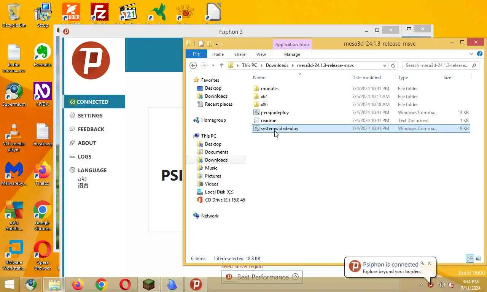Viewport: 487px width, 292px height.
Task: Show hidden system tray icons
Action: (421, 285)
